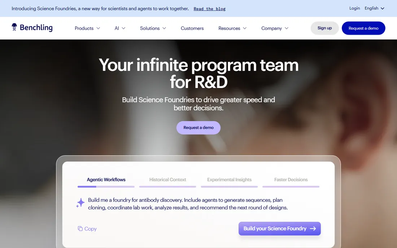Click the antibody discovery prompt text
The height and width of the screenshot is (248, 397).
(x=188, y=204)
